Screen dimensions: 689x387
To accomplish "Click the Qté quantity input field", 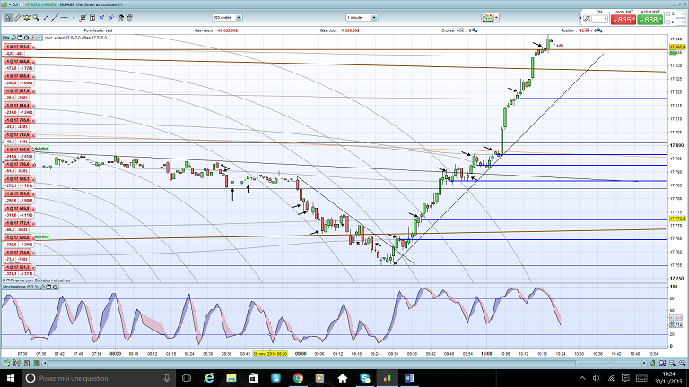I will coord(599,20).
